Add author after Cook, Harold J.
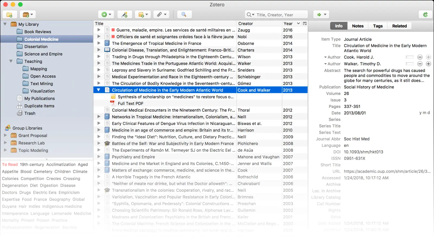 (x=428, y=57)
